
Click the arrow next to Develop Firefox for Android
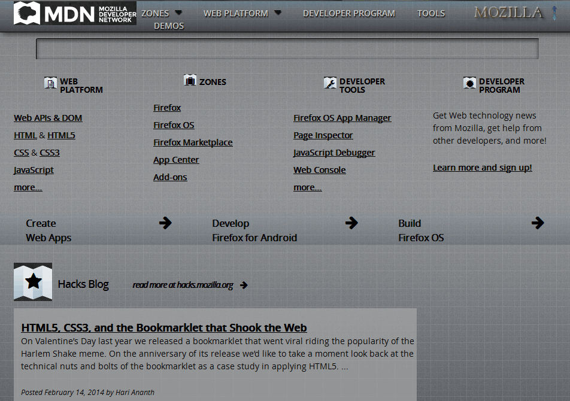tap(351, 223)
